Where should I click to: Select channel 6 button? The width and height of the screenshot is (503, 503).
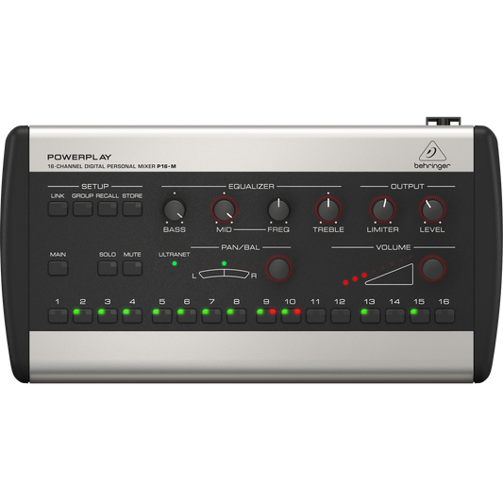tap(187, 316)
